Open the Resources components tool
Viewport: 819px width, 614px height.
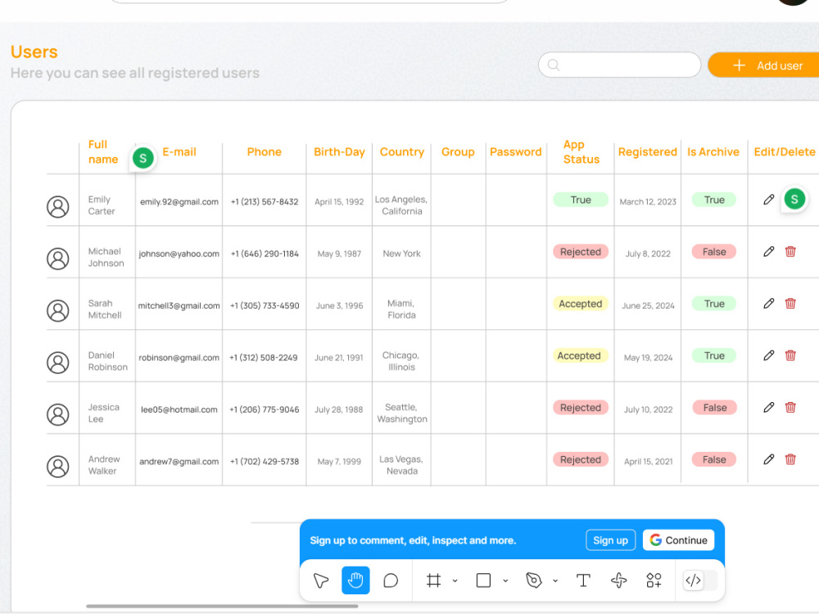pyautogui.click(x=654, y=580)
